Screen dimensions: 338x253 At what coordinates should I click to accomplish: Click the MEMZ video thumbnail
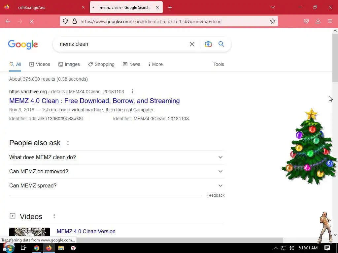[30, 232]
